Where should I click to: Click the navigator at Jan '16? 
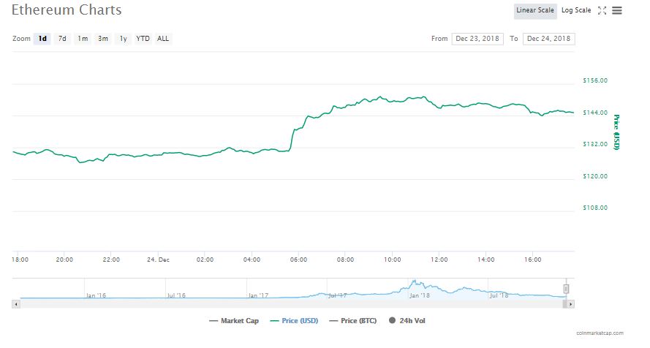pyautogui.click(x=96, y=295)
